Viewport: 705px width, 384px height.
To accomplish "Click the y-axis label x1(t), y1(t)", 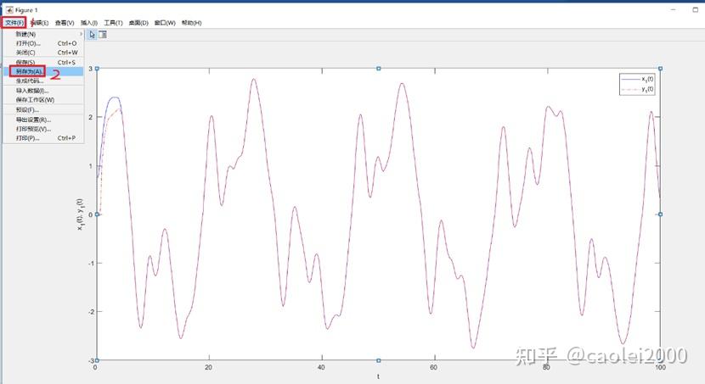I will [x=80, y=214].
